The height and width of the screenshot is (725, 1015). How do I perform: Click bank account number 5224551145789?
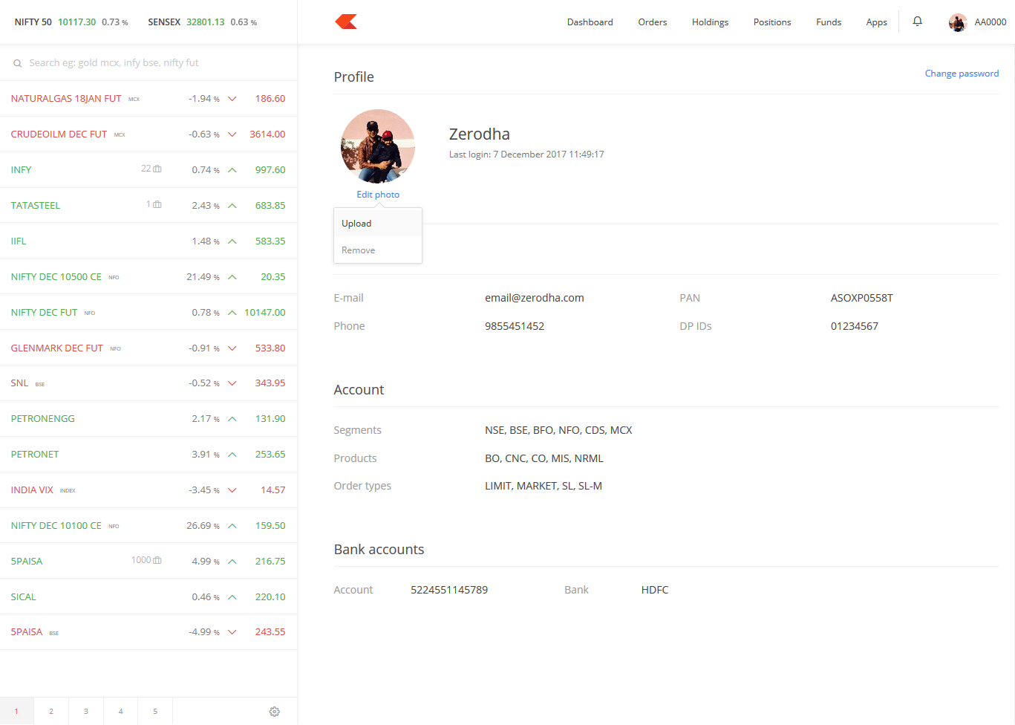(449, 590)
